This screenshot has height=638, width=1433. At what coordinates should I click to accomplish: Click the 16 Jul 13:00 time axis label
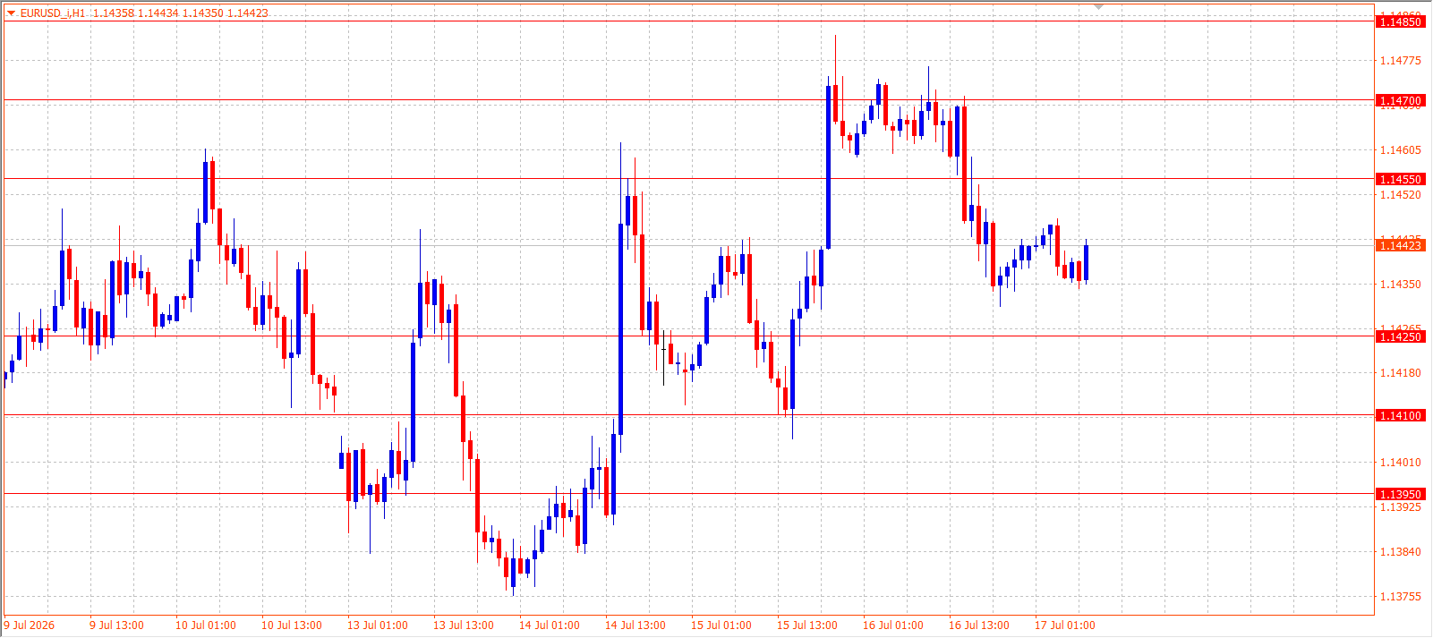tap(979, 625)
